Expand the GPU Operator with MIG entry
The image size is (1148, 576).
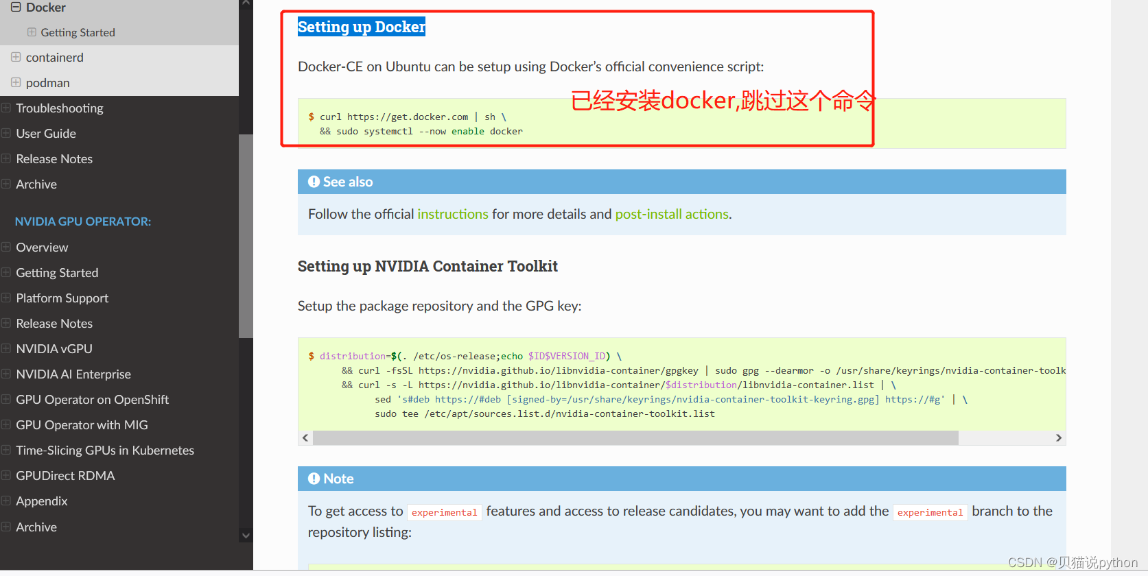[x=6, y=424]
